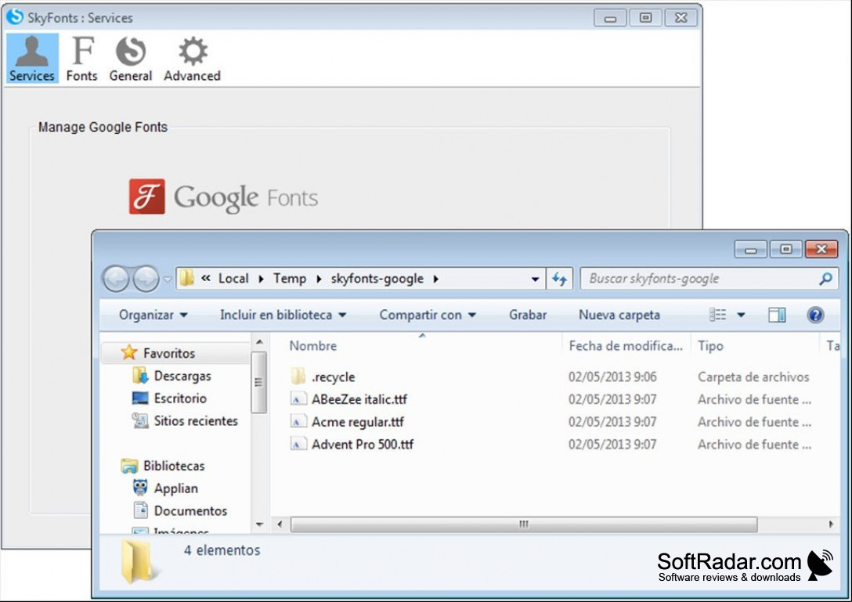The height and width of the screenshot is (602, 852).
Task: Select the ABeeZee italic.ttf file
Action: (x=359, y=399)
